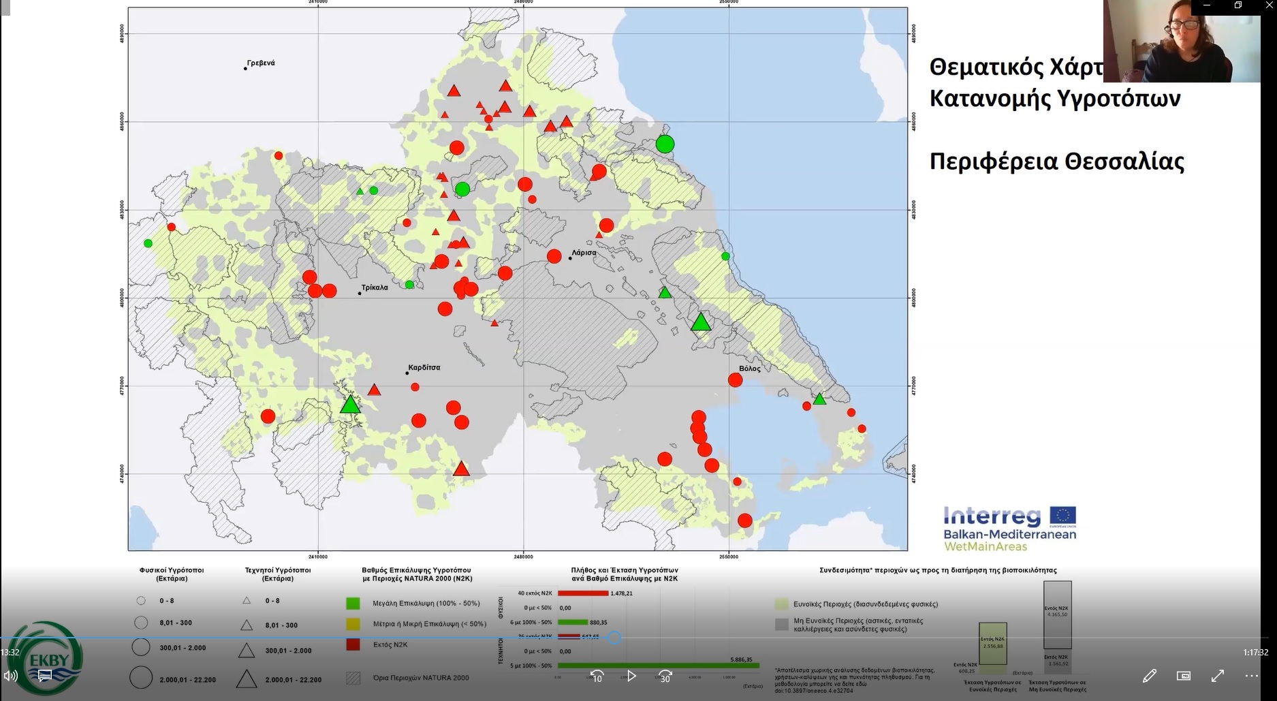Mute the video using the speaker icon

tap(10, 676)
